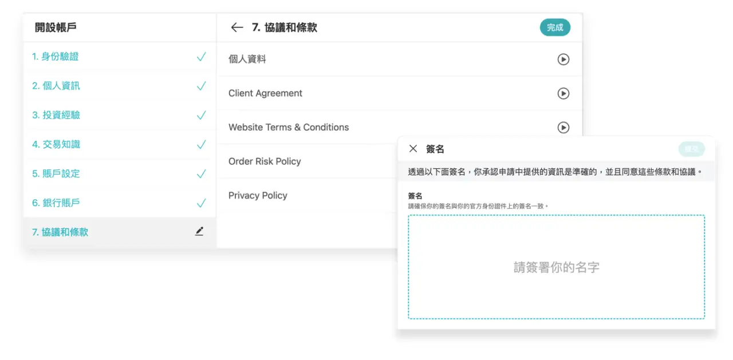Image resolution: width=733 pixels, height=360 pixels.
Task: Click the checkmark next to 銀行賬戶
Action: 201,203
